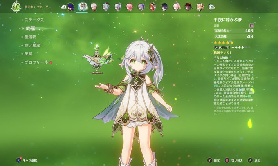Click the gray lore text below description
Image resolution: width=278 pixels, height=166 pixels.
[x=234, y=111]
